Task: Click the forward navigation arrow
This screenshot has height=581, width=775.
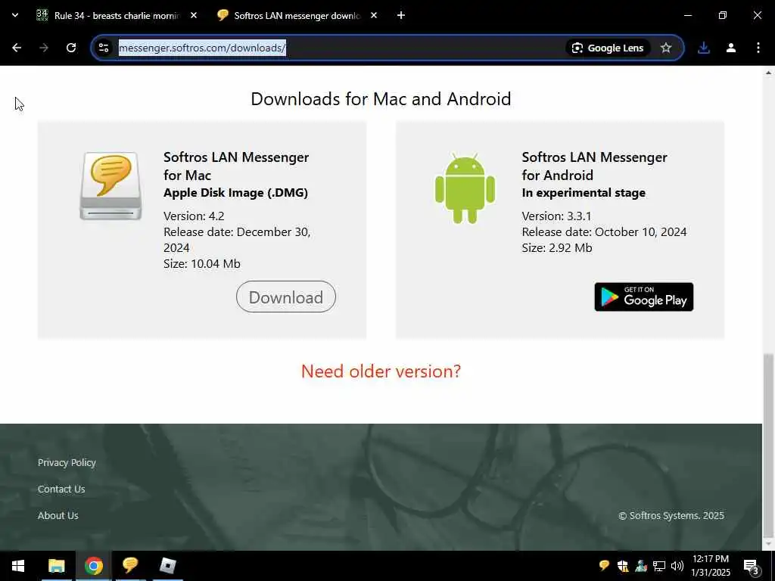Action: pyautogui.click(x=44, y=48)
